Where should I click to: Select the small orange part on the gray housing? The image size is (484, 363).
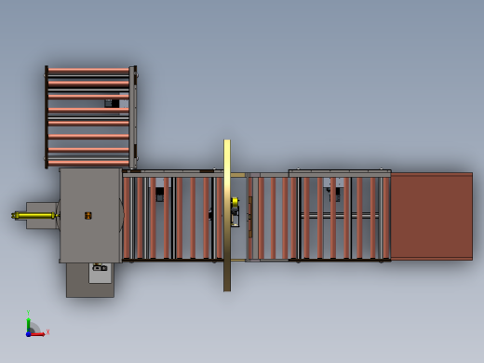[88, 215]
